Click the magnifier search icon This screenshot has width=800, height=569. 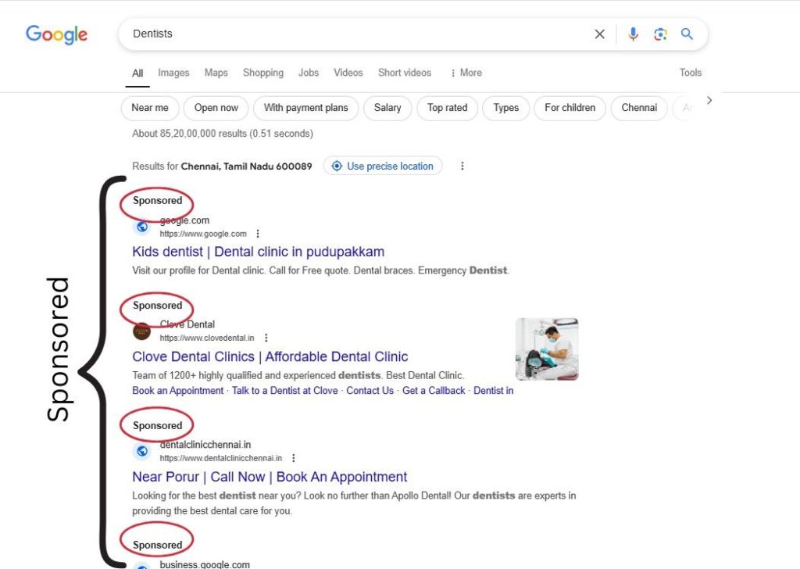tap(687, 34)
